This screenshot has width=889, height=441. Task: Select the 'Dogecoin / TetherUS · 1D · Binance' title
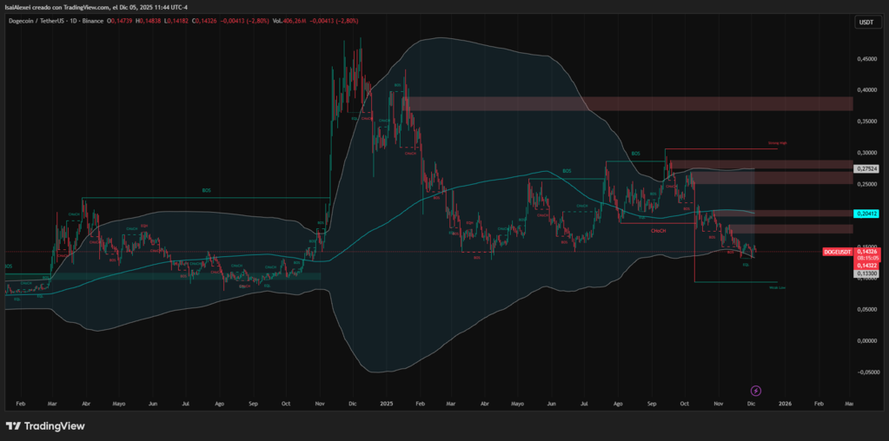pos(55,21)
